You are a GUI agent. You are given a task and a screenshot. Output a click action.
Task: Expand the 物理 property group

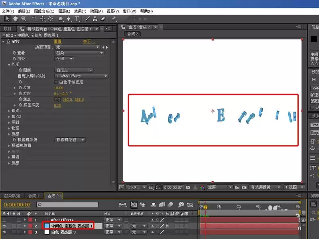(x=9, y=128)
